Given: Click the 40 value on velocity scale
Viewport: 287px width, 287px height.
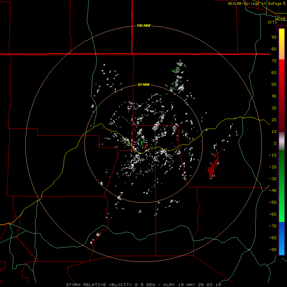Looking at the screenshot, I should point(274,96).
